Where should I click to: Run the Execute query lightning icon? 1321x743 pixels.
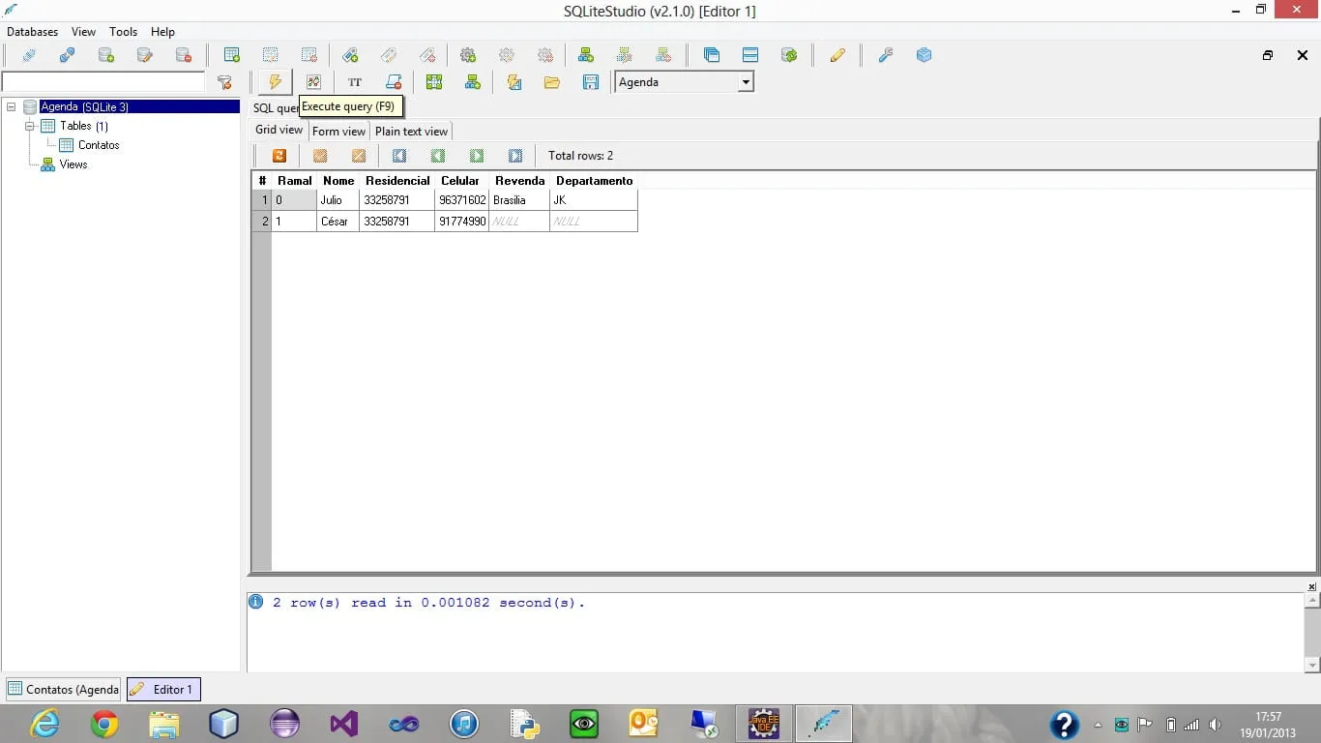tap(275, 82)
